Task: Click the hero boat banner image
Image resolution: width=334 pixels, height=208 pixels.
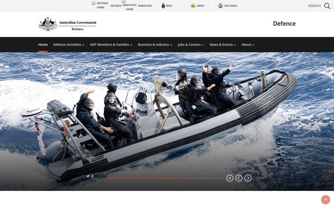Action: (167, 122)
